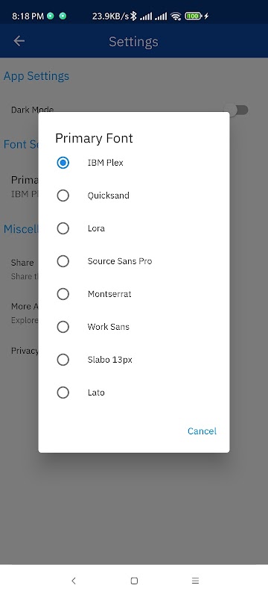Click the Lato font label
The width and height of the screenshot is (268, 597).
(x=96, y=393)
